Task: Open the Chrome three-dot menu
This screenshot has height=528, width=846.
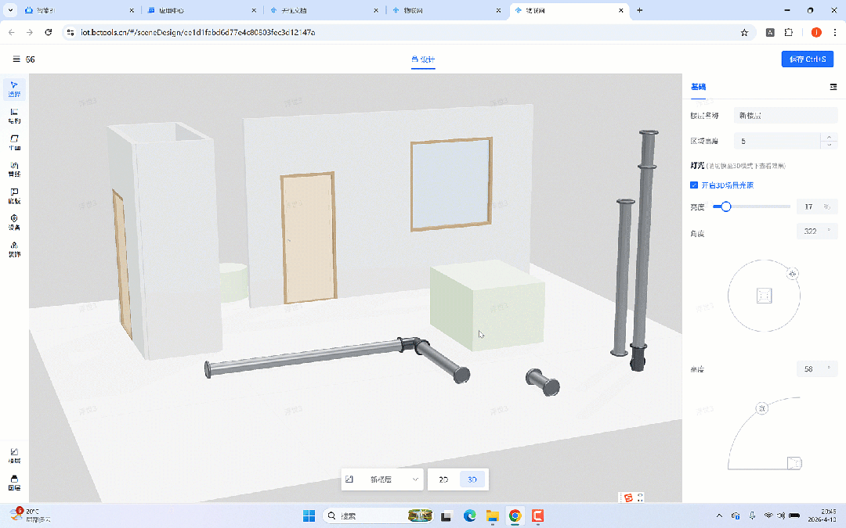Action: pos(835,32)
